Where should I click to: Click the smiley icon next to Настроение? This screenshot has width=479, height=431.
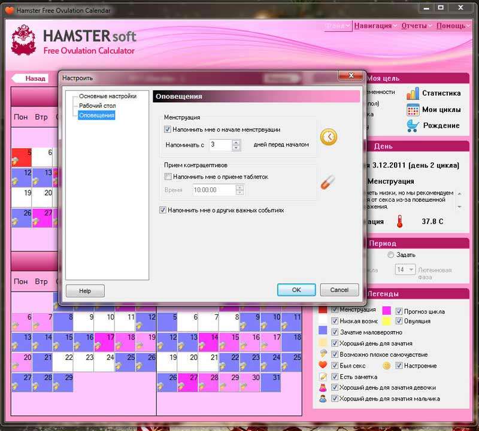click(x=386, y=366)
